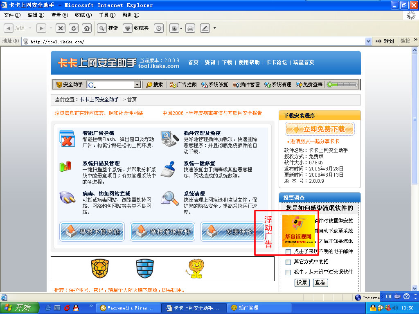Viewport: 419px width, 314px height.
Task: Open the Forward button history dropdown
Action: point(50,28)
